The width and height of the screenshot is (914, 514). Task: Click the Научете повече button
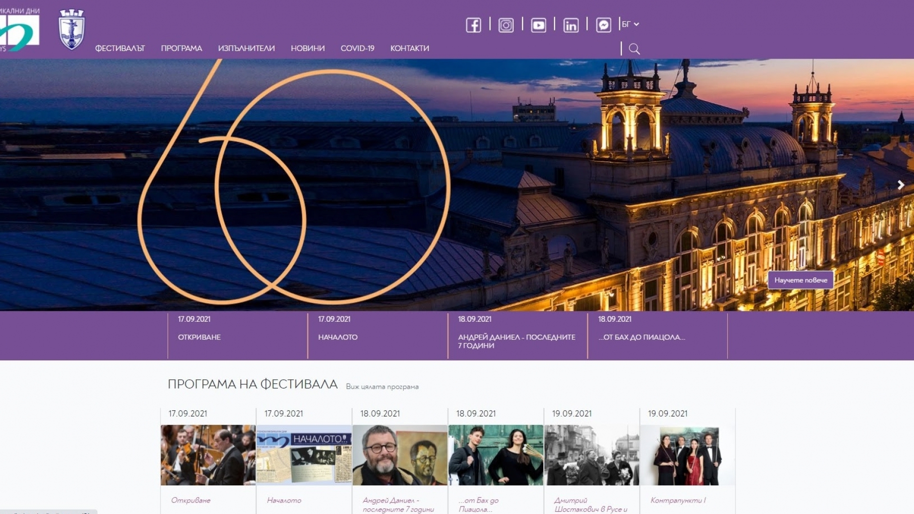pyautogui.click(x=801, y=280)
